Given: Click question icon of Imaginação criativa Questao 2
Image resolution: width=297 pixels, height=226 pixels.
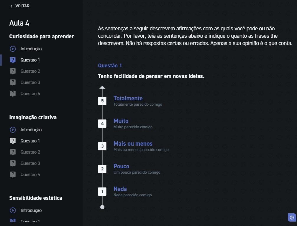Looking at the screenshot, I should pos(13,152).
